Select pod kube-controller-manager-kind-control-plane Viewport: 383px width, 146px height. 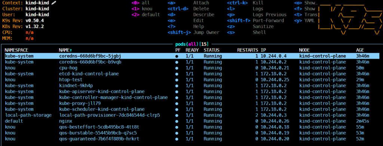(114, 97)
